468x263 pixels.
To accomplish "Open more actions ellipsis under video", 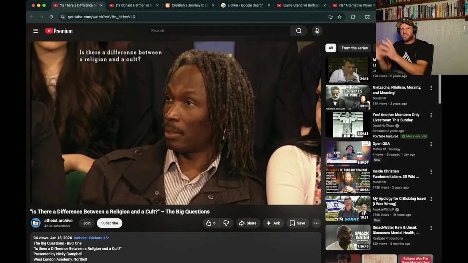I will coord(316,223).
